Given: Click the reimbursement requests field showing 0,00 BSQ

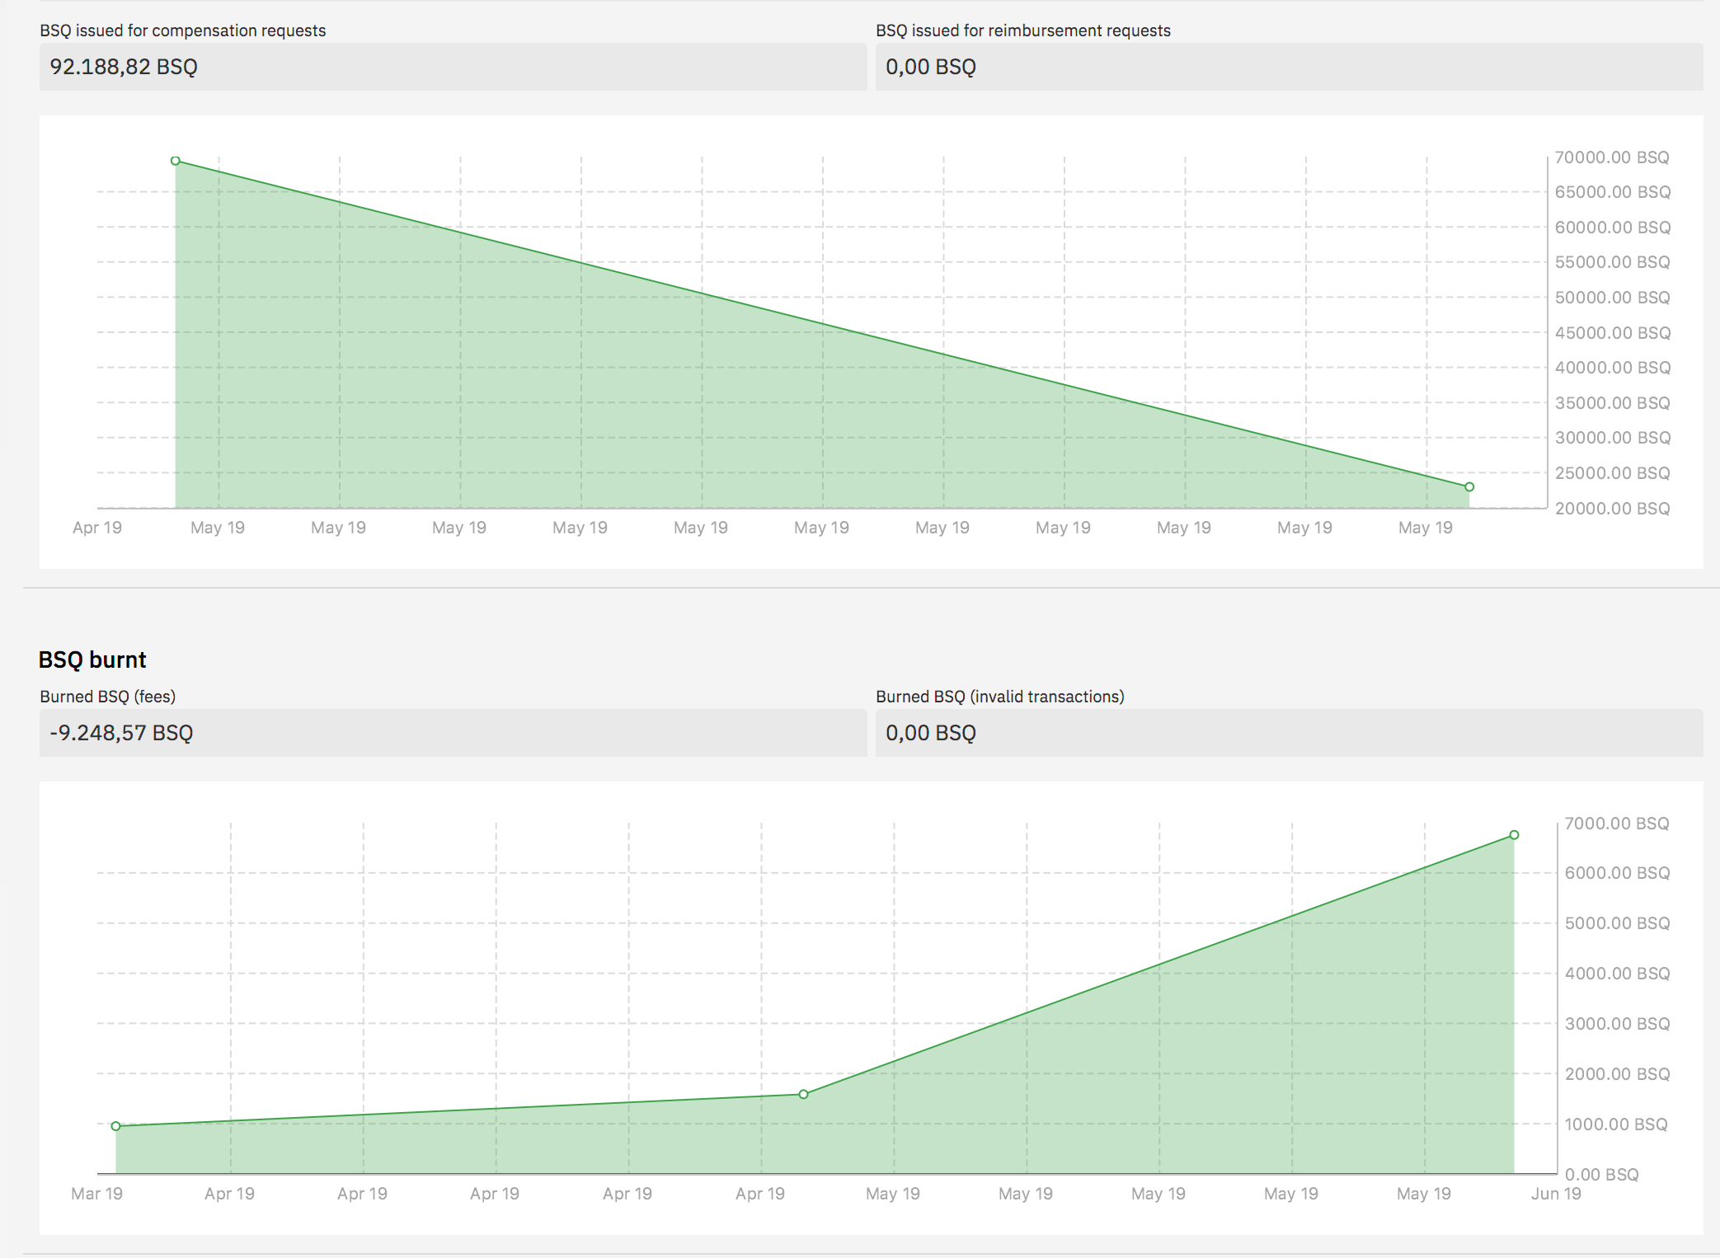Looking at the screenshot, I should coord(1289,67).
